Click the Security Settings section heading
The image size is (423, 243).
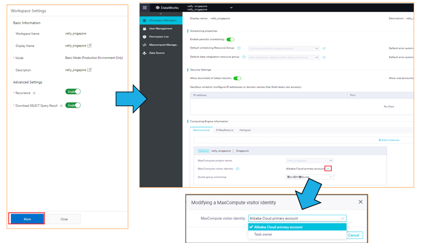pyautogui.click(x=201, y=70)
